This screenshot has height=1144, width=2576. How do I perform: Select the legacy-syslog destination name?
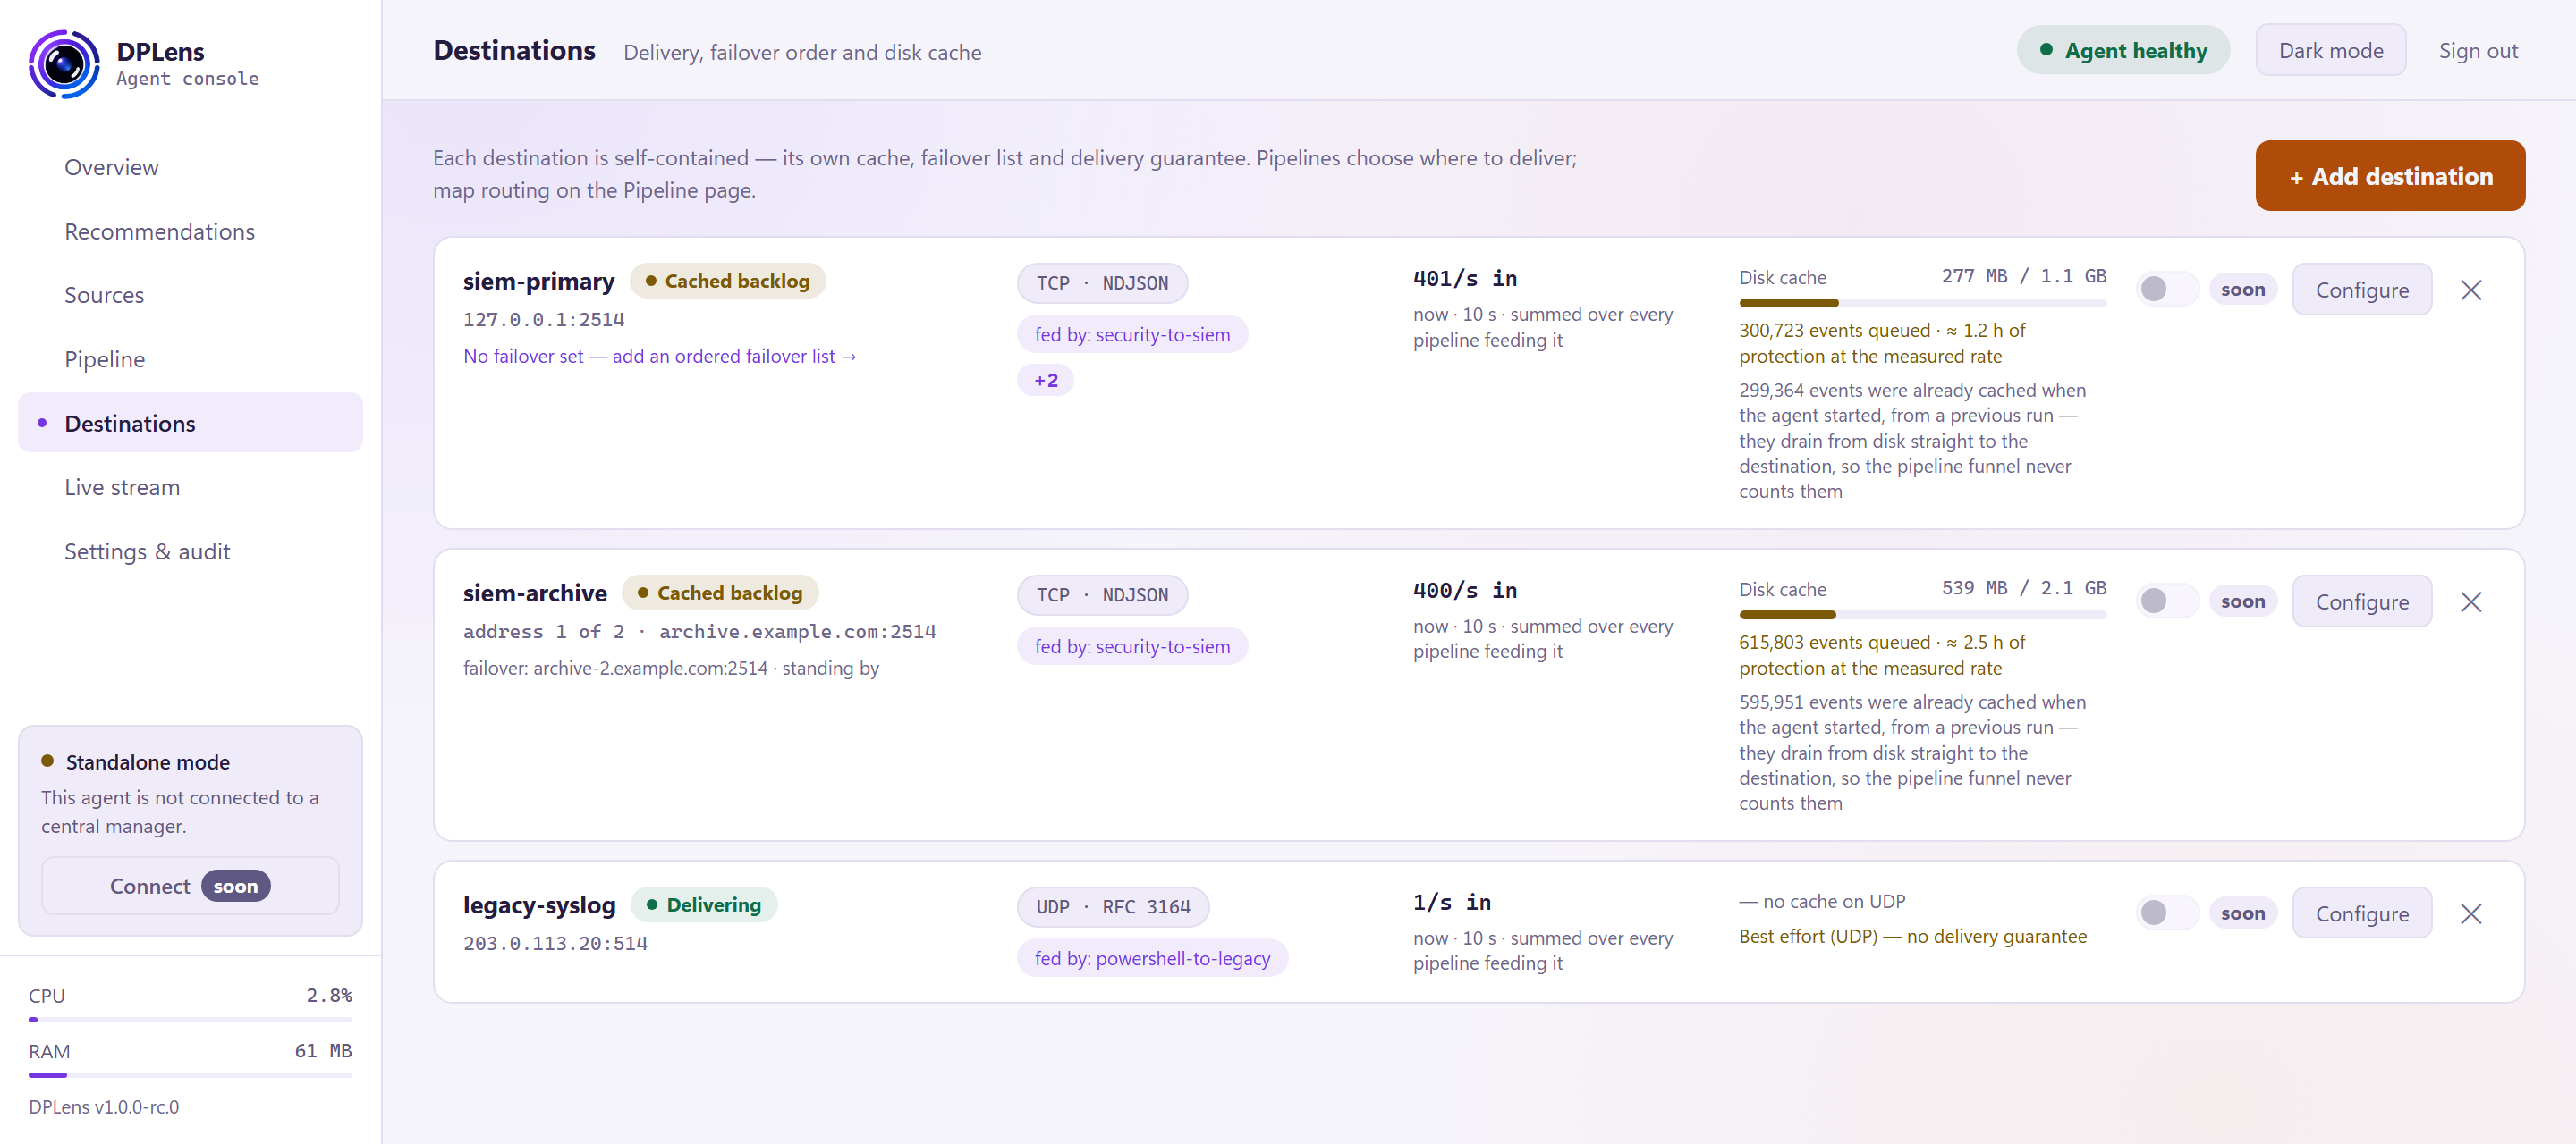pyautogui.click(x=539, y=905)
